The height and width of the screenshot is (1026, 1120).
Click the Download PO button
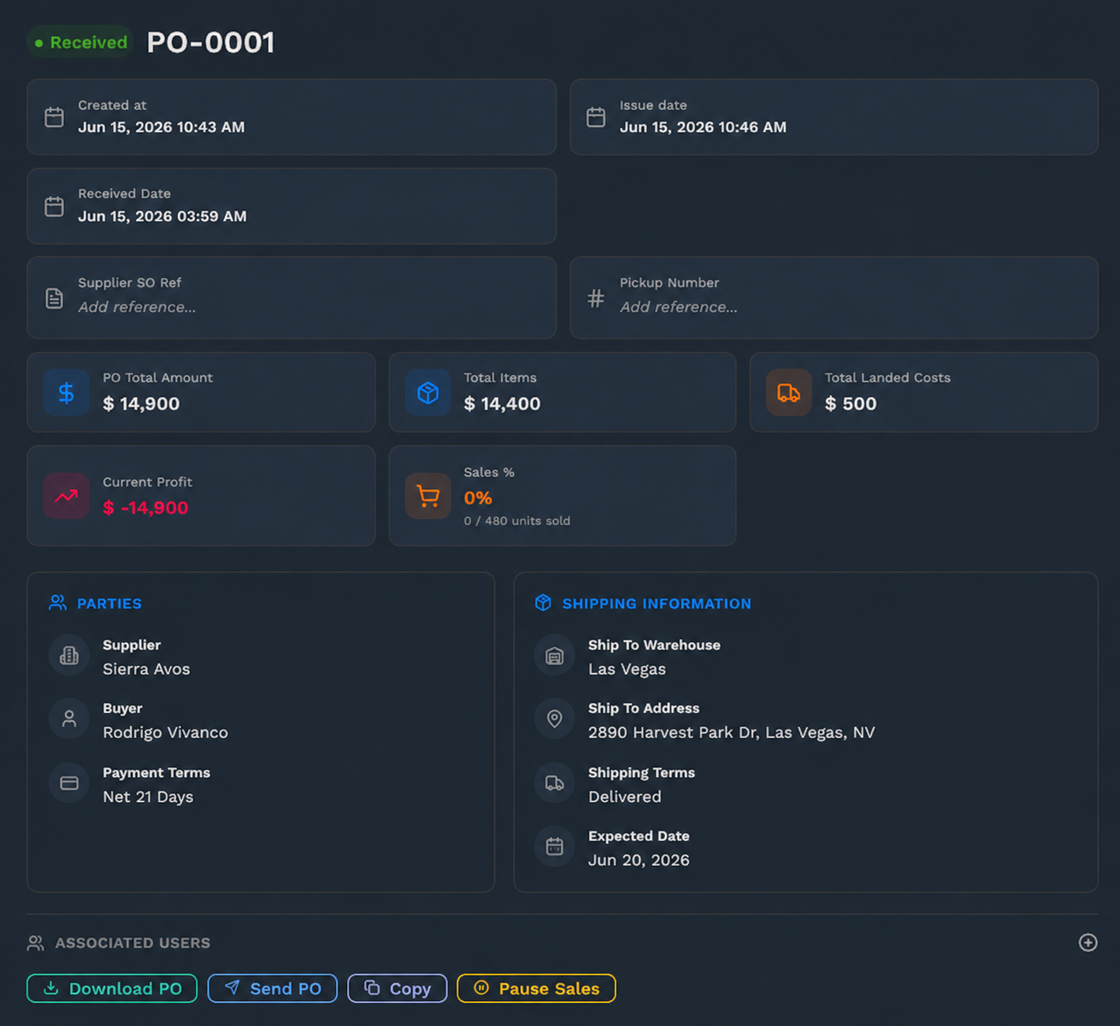(112, 988)
